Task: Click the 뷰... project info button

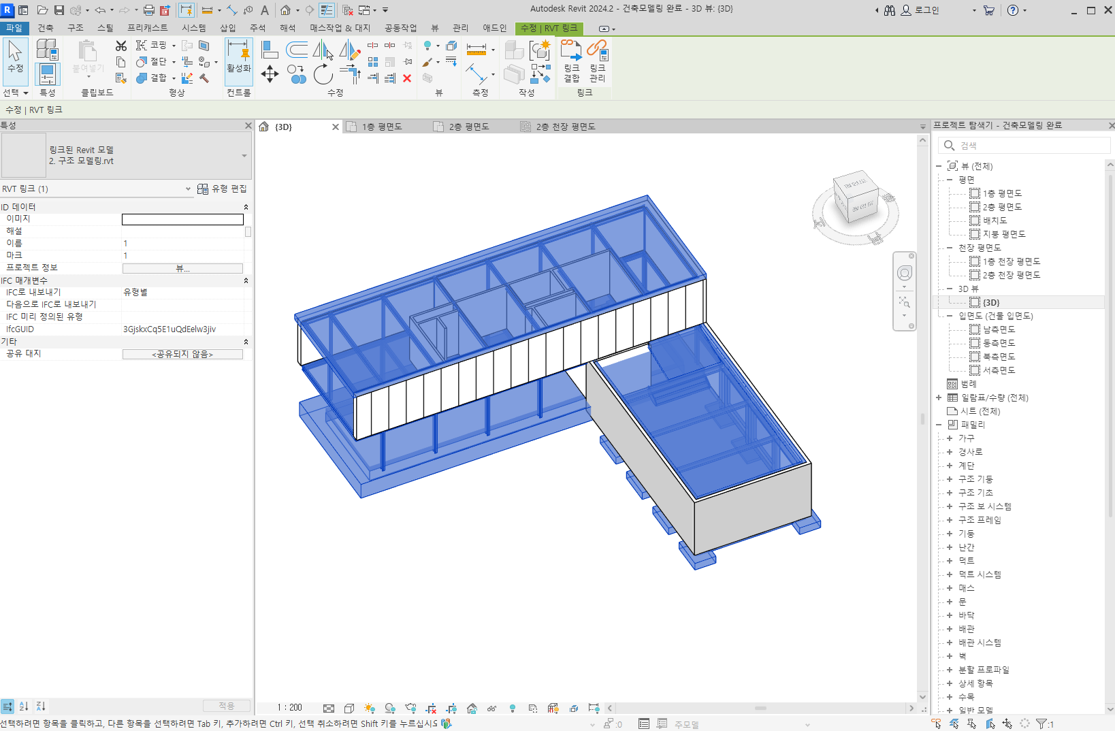Action: 182,268
